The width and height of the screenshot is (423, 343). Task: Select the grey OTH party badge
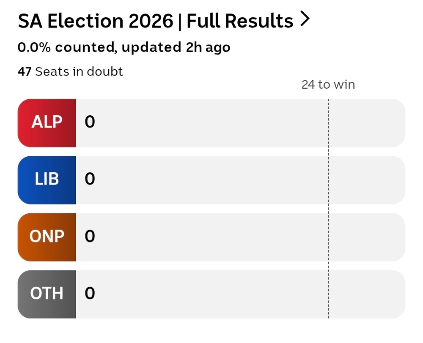[x=47, y=294]
